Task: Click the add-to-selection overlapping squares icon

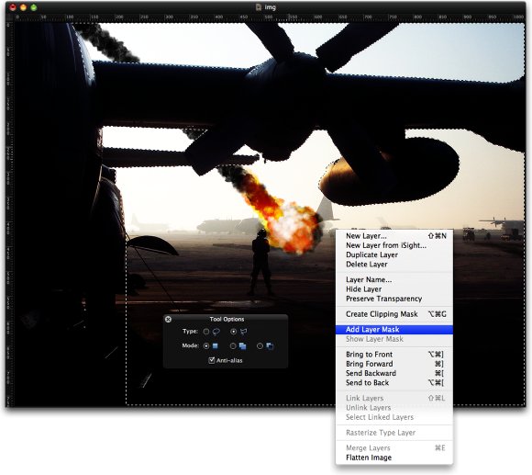Action: [x=242, y=345]
